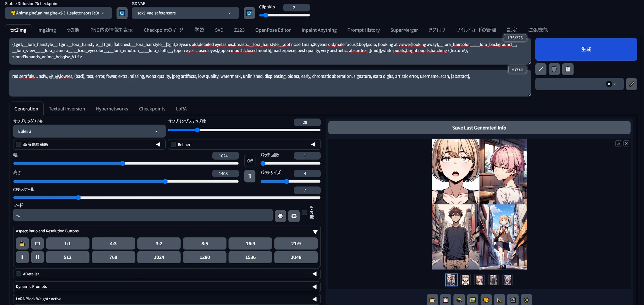Enable the Refiner checkbox

tap(173, 144)
